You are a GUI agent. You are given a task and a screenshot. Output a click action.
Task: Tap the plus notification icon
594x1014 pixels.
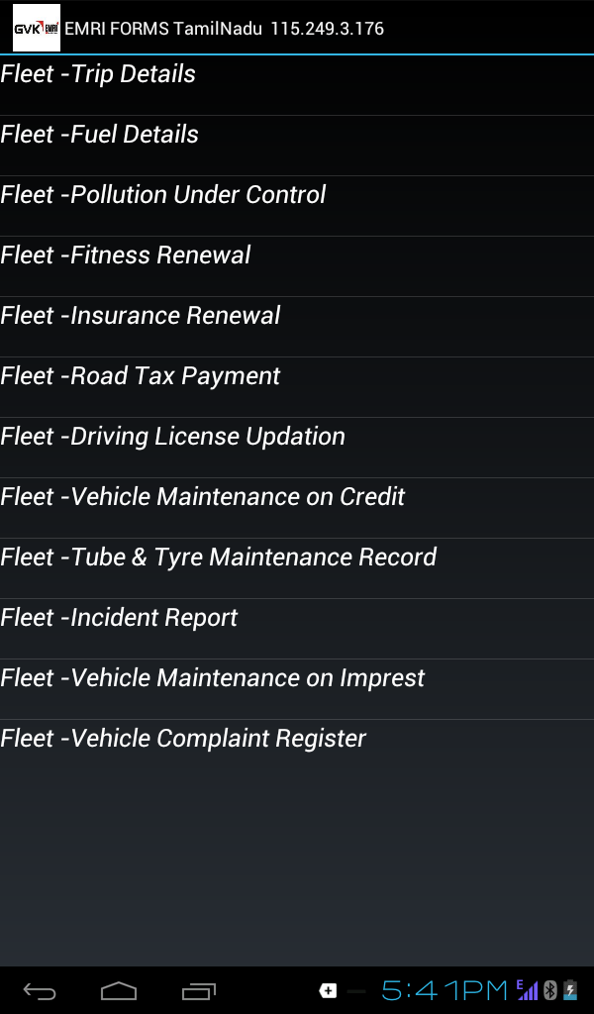(x=328, y=990)
